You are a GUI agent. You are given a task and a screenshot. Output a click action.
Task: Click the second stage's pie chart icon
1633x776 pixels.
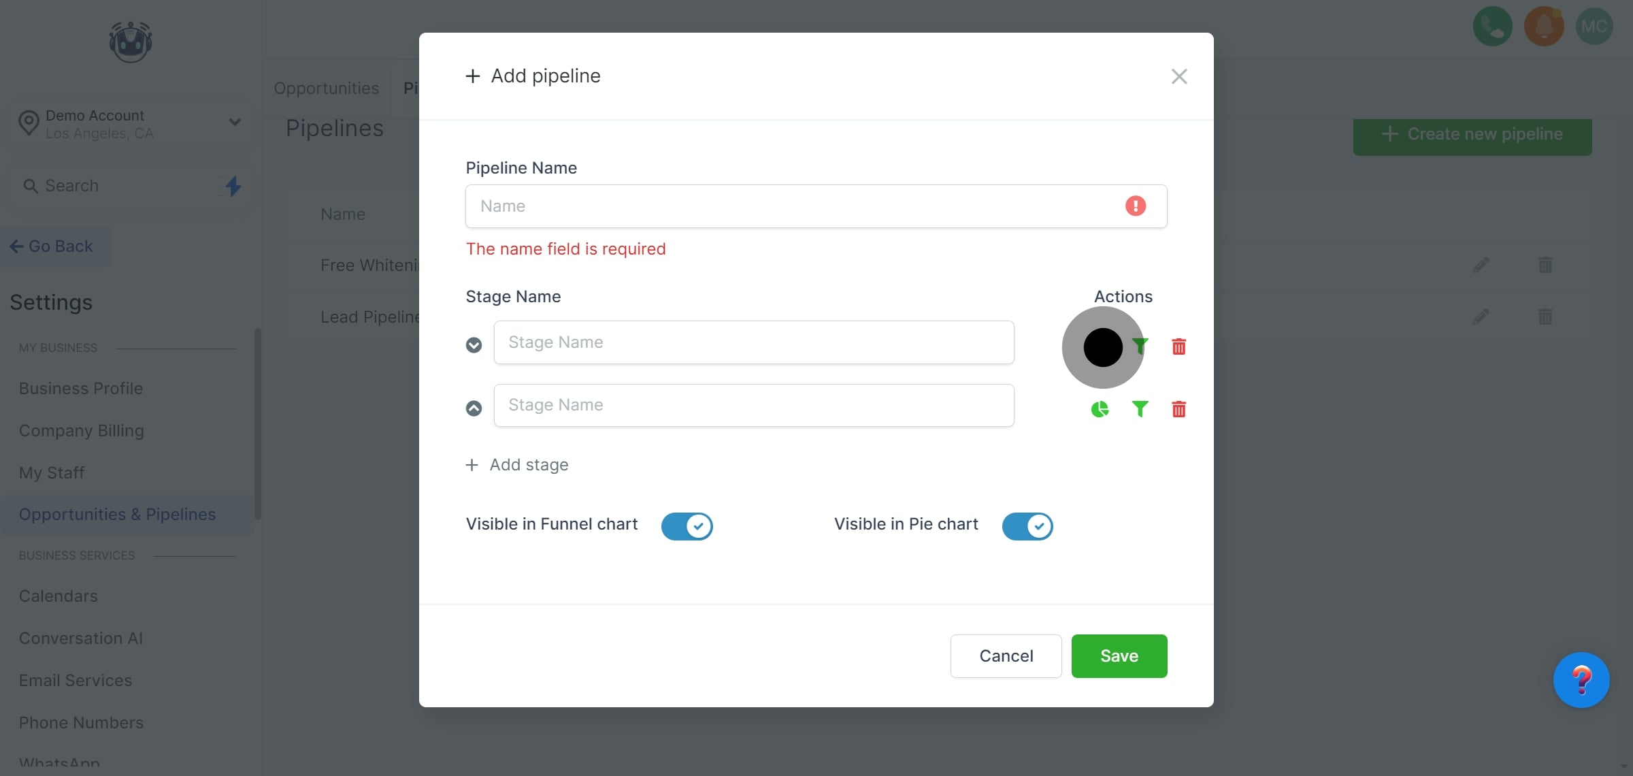1100,409
